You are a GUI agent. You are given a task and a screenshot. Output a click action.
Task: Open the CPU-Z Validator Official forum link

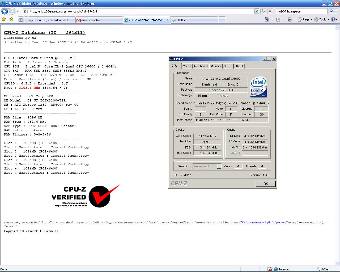tap(262, 222)
